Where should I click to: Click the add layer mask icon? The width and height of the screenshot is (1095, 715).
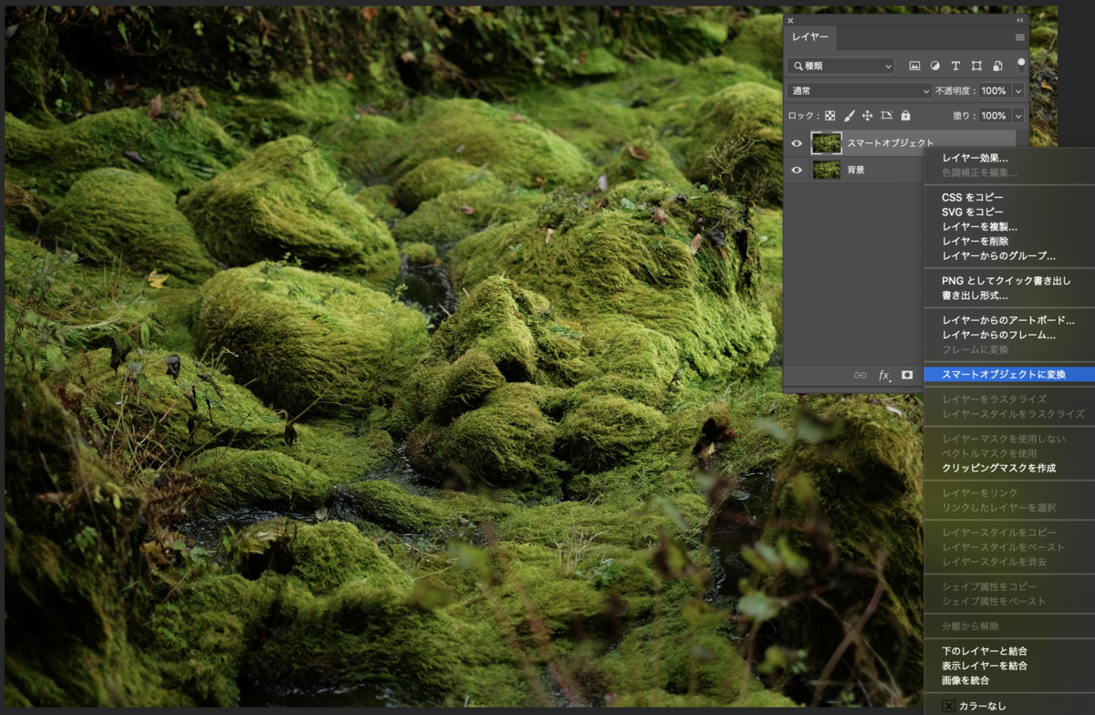coord(907,375)
